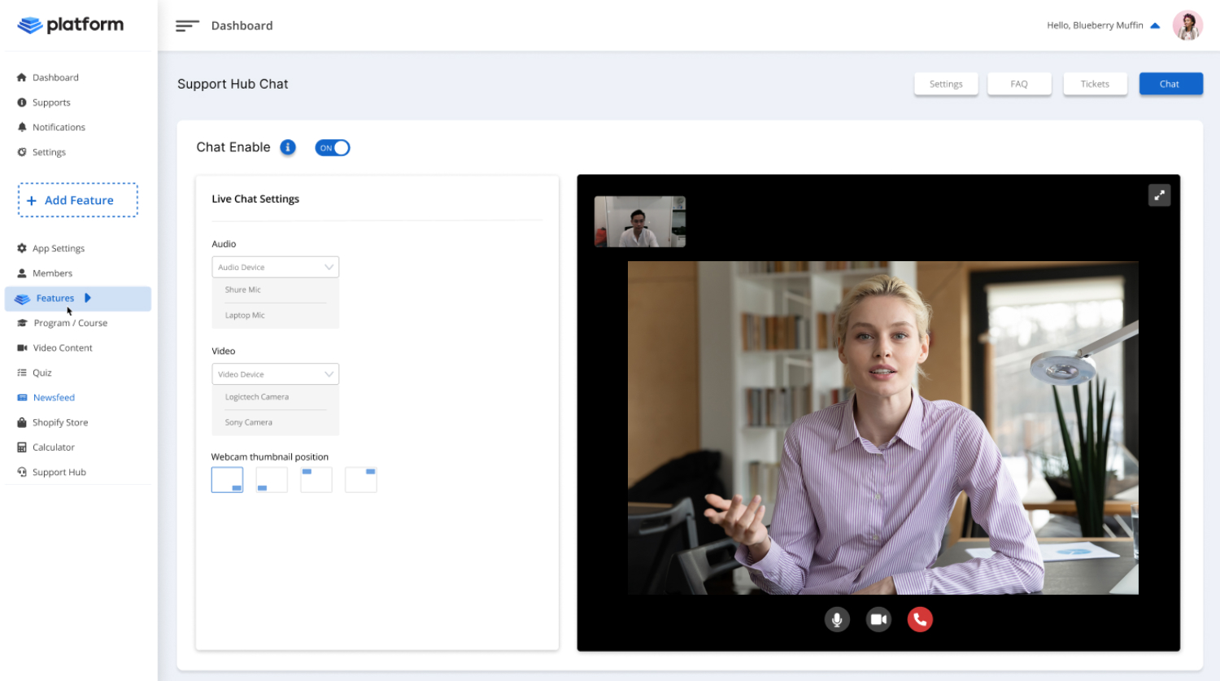Image resolution: width=1220 pixels, height=681 pixels.
Task: Click the small self-view webcam thumbnail
Action: (x=640, y=221)
